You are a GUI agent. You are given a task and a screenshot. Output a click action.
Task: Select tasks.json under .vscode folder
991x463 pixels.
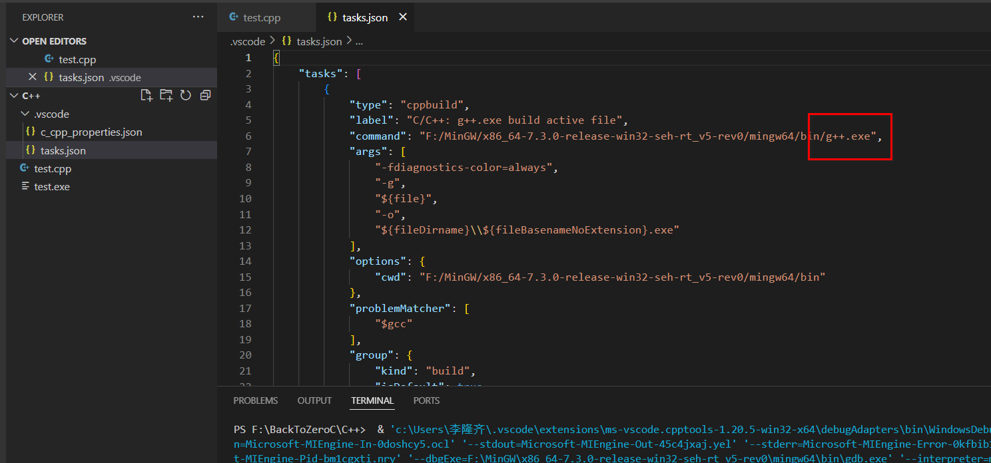point(111,150)
